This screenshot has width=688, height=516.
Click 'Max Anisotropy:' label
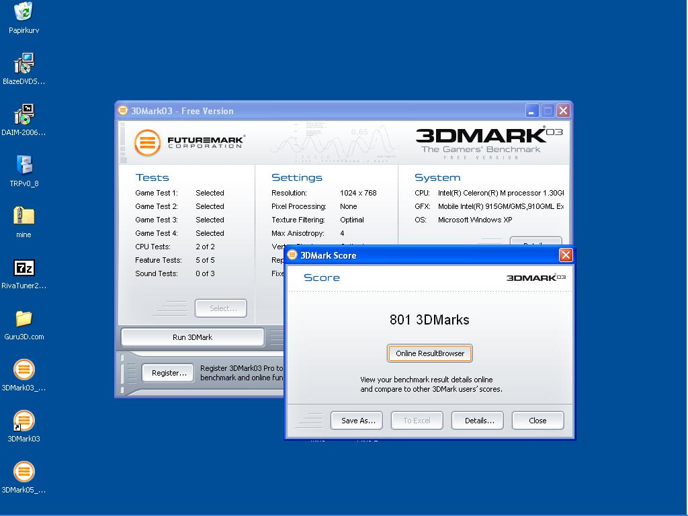pos(298,233)
